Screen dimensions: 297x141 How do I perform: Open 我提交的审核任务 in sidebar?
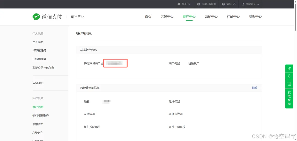(x=43, y=68)
